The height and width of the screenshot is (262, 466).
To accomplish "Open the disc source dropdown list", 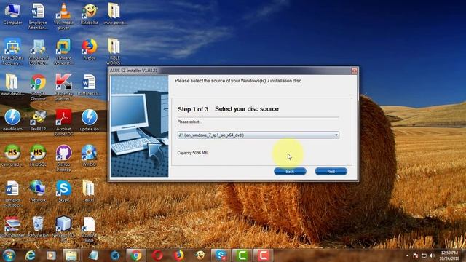I will (258, 135).
